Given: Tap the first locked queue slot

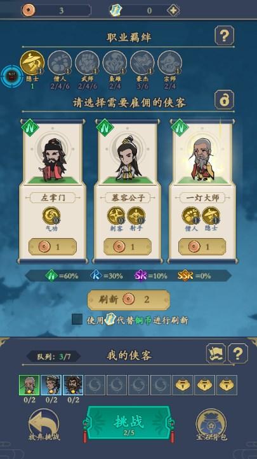Looking at the screenshot, I should pos(183,385).
